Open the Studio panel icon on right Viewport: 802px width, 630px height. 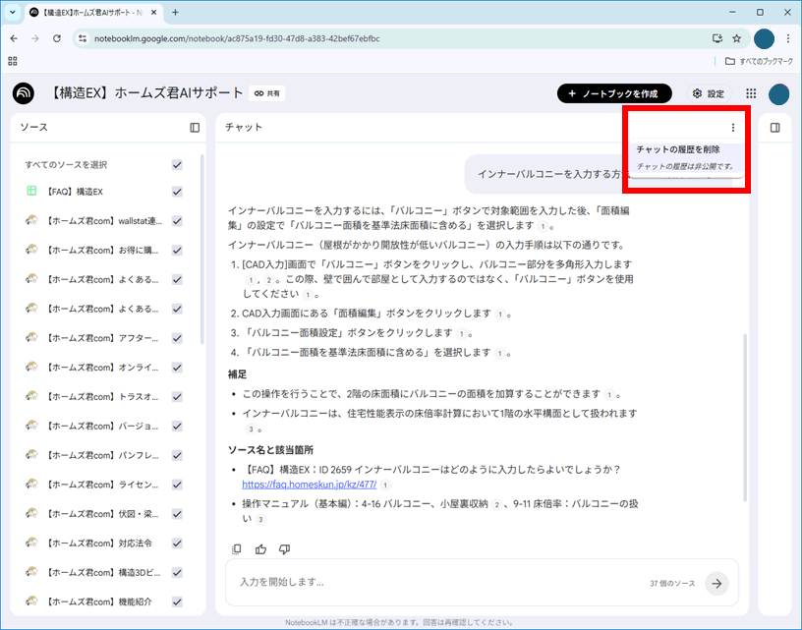(774, 128)
